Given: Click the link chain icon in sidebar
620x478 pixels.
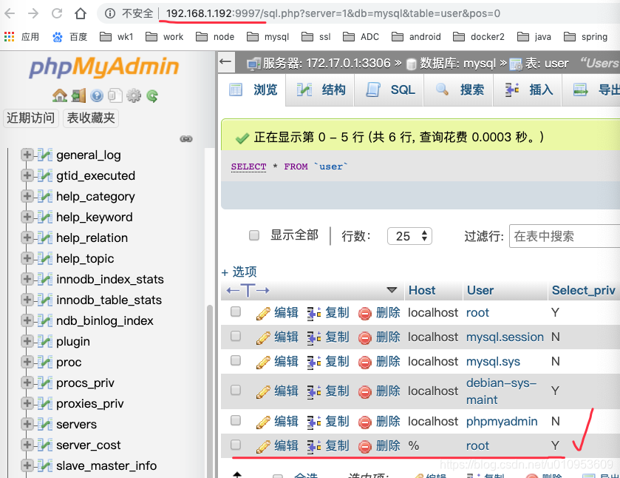Looking at the screenshot, I should 186,139.
